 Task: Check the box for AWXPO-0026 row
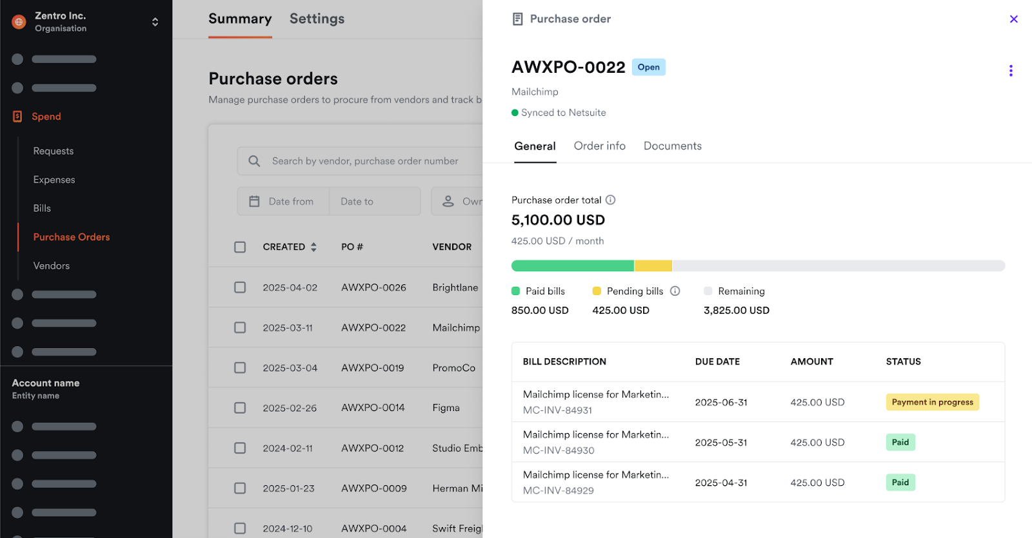click(240, 287)
